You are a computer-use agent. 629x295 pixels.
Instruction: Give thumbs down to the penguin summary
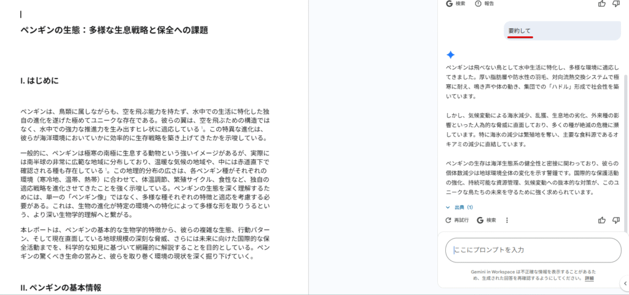tap(616, 220)
